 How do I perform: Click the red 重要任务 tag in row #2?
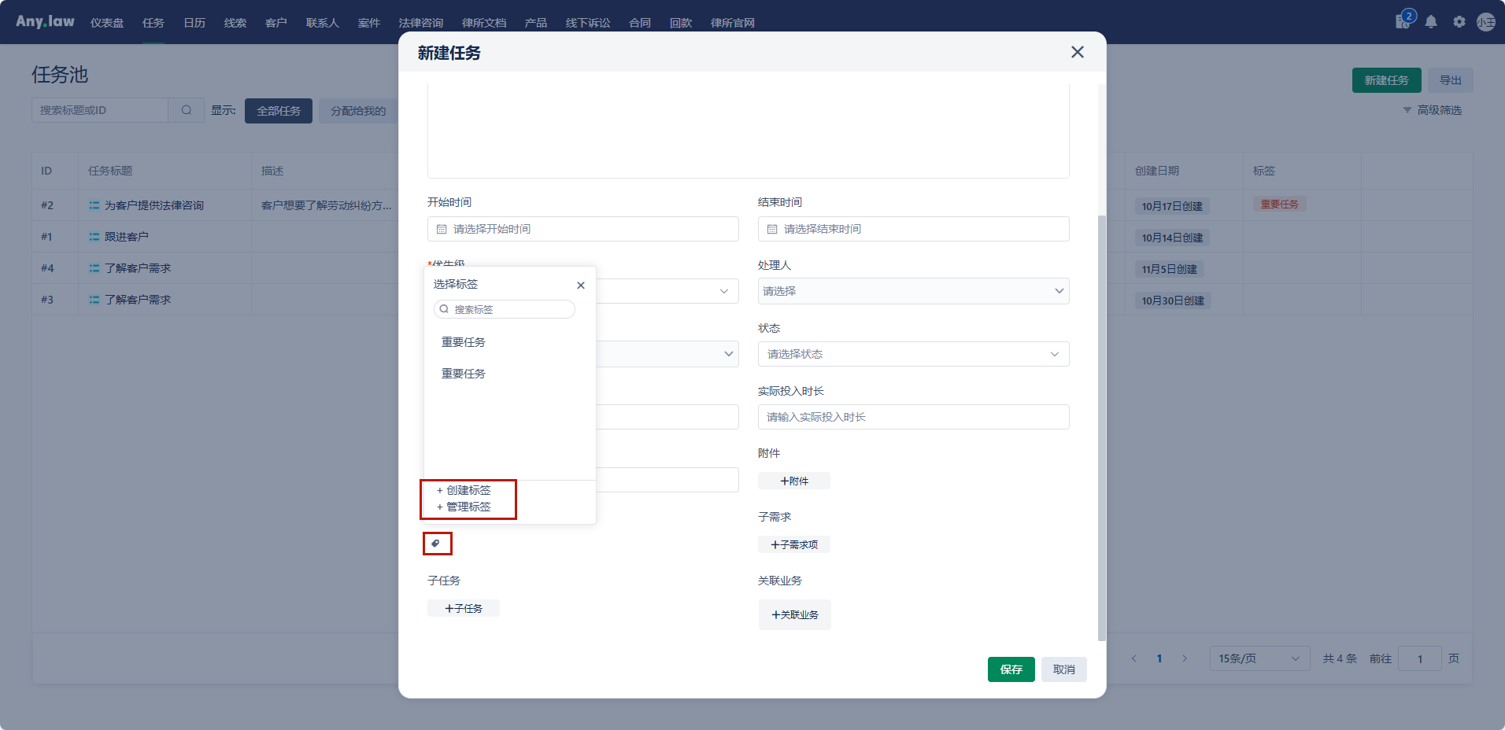pos(1280,204)
